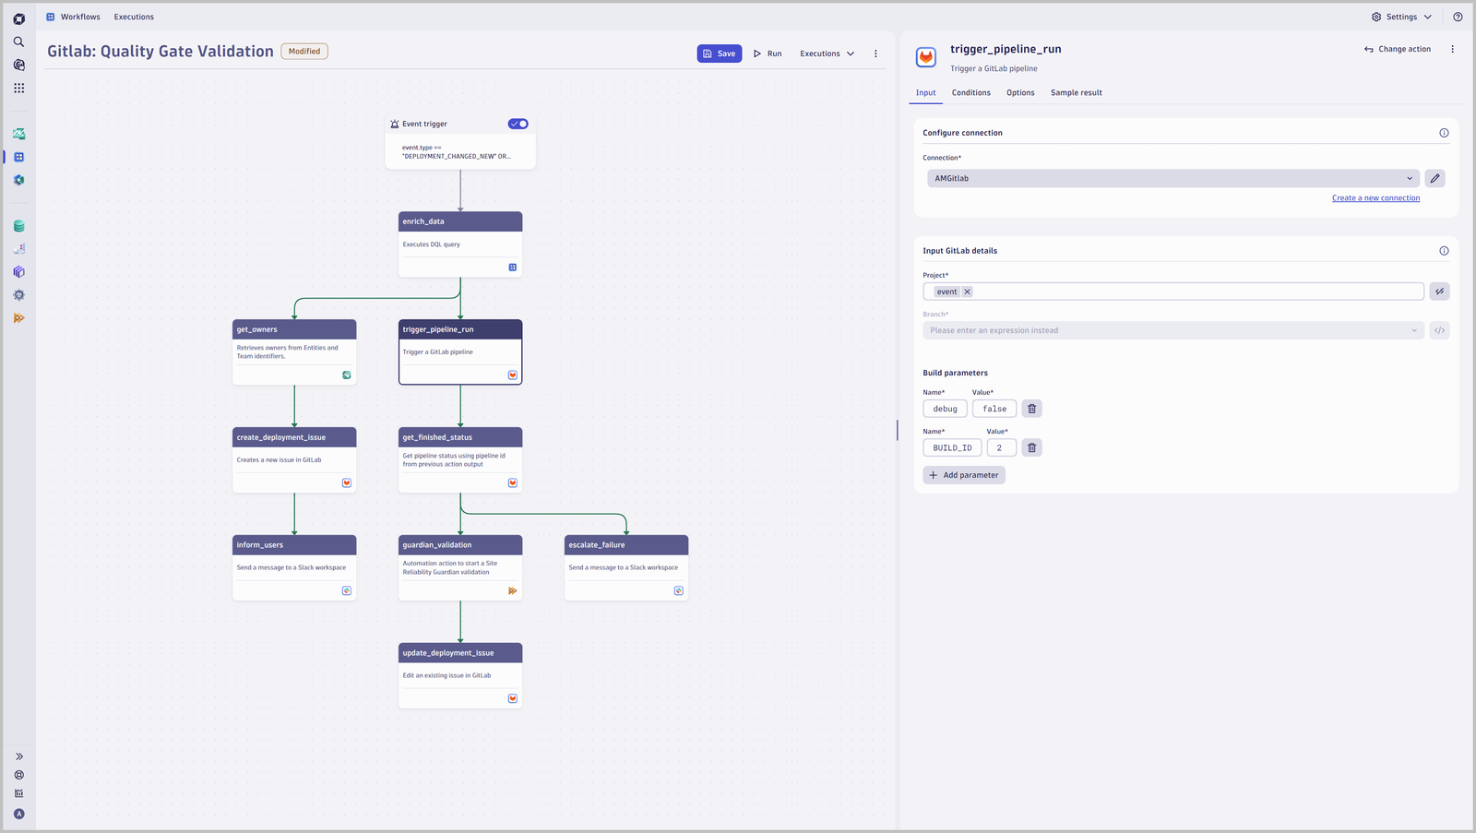Screen dimensions: 1476x833
Task: Click the Project input field
Action: [x=1173, y=292]
